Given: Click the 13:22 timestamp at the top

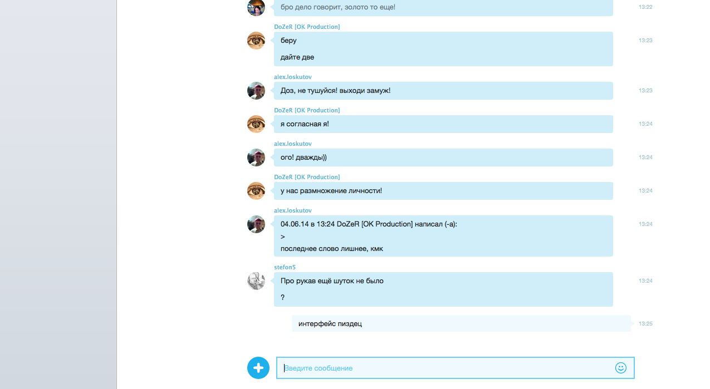Looking at the screenshot, I should [645, 7].
